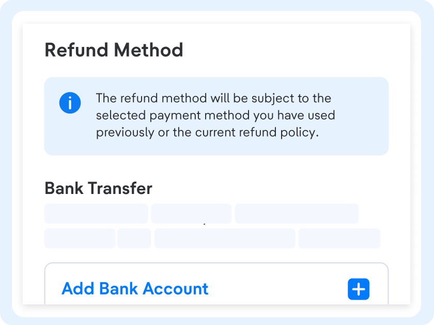
Task: Select the Bank Transfer section heading
Action: click(x=98, y=188)
